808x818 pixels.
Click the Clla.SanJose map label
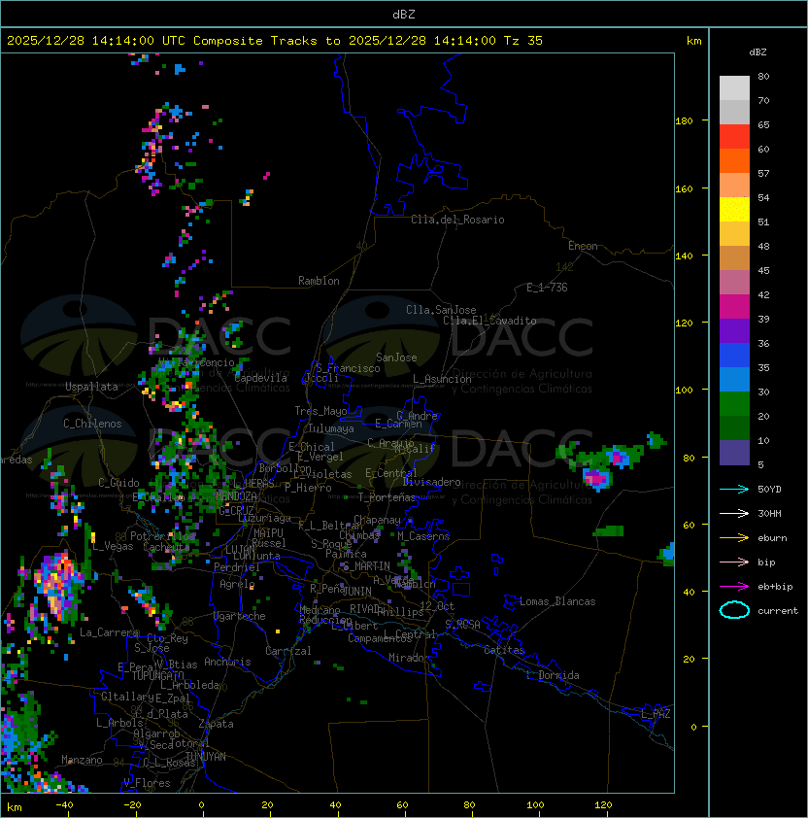pyautogui.click(x=441, y=310)
